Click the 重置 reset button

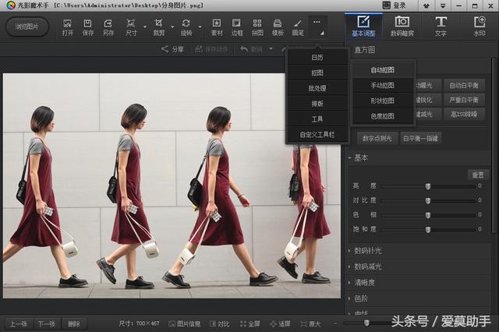477,174
